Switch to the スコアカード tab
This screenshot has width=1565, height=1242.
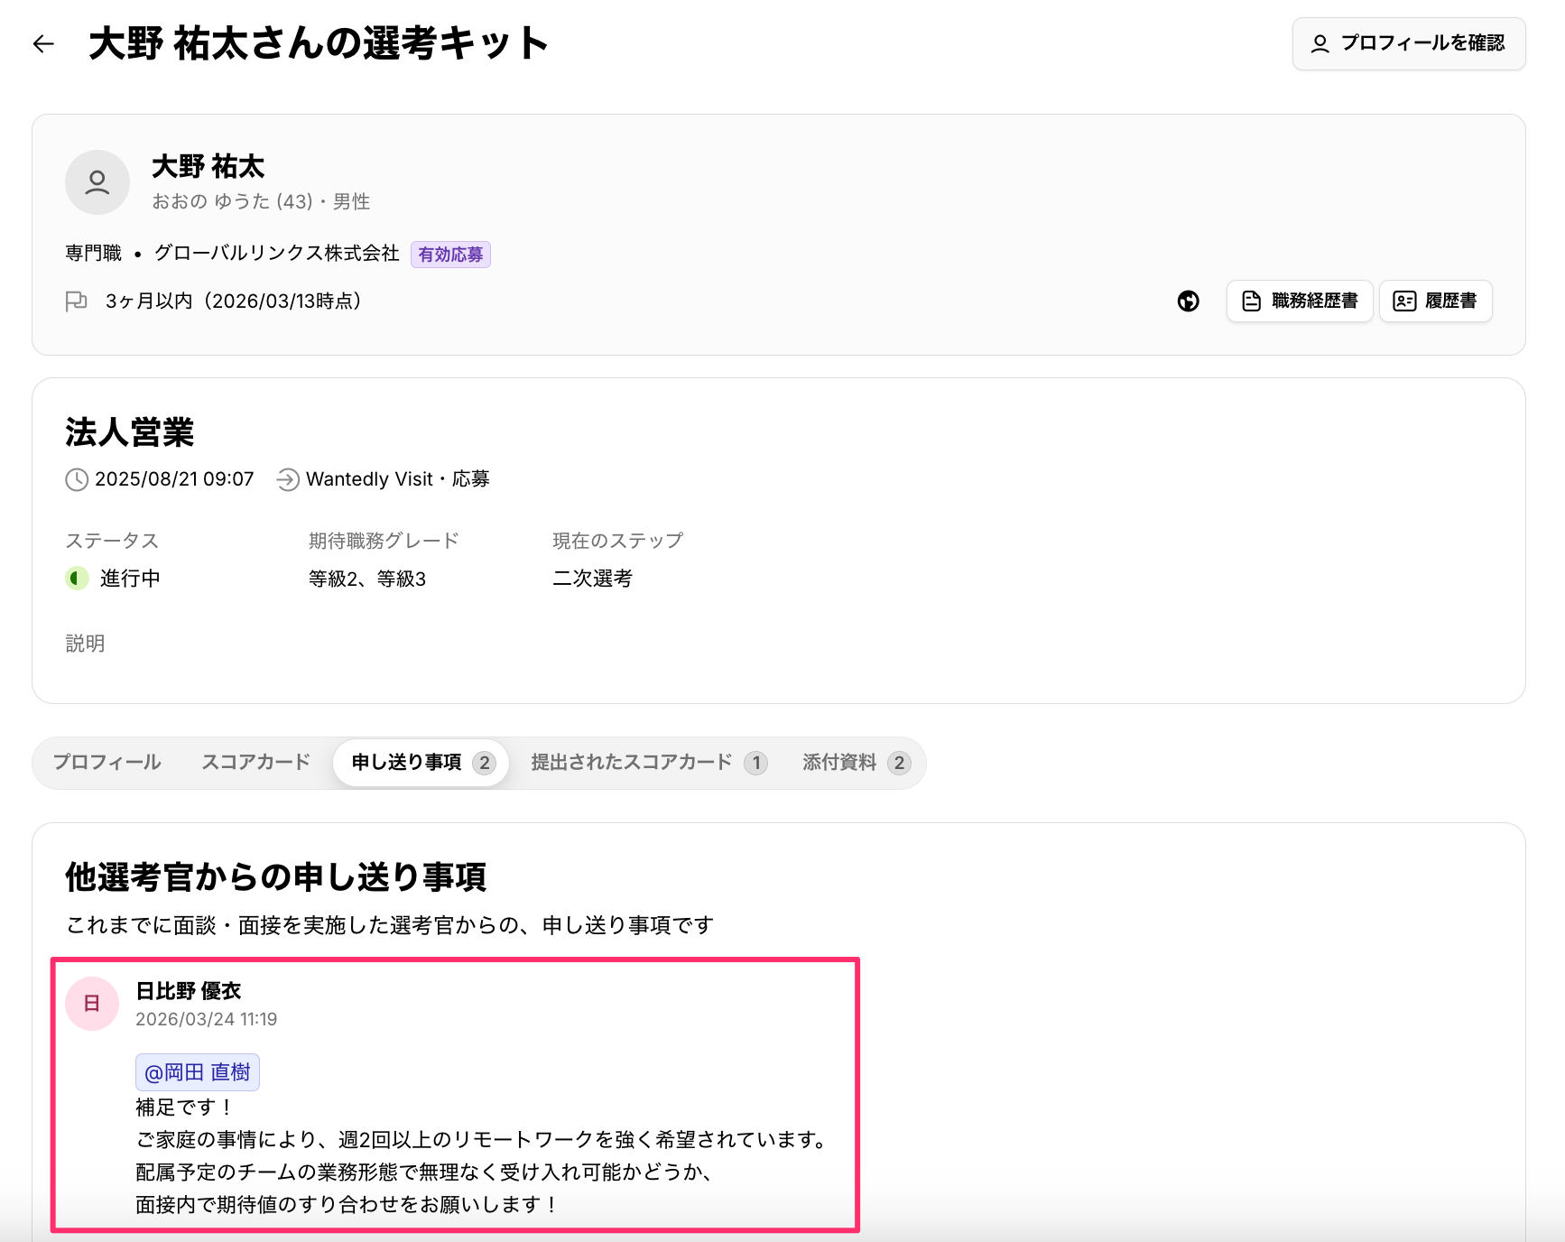[x=255, y=763]
